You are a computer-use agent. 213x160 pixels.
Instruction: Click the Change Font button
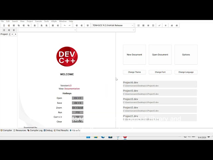(x=160, y=72)
